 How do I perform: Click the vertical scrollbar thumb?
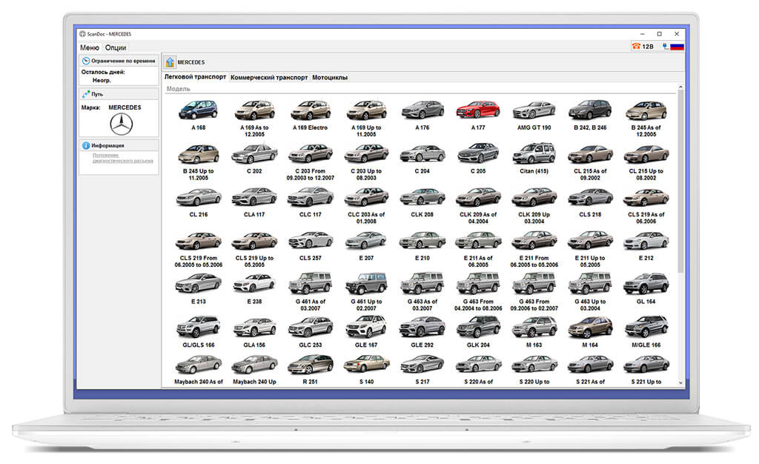pyautogui.click(x=680, y=182)
